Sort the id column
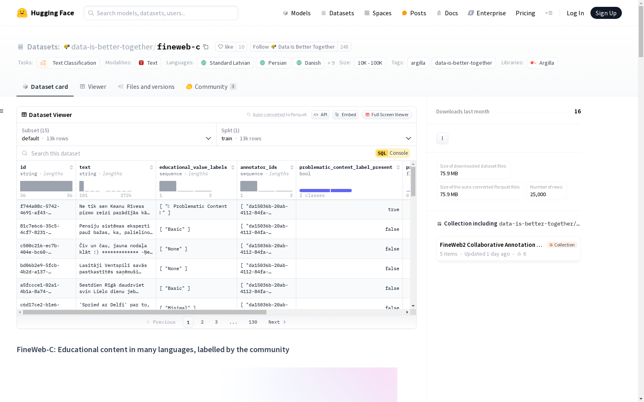Image resolution: width=644 pixels, height=402 pixels. [x=71, y=167]
